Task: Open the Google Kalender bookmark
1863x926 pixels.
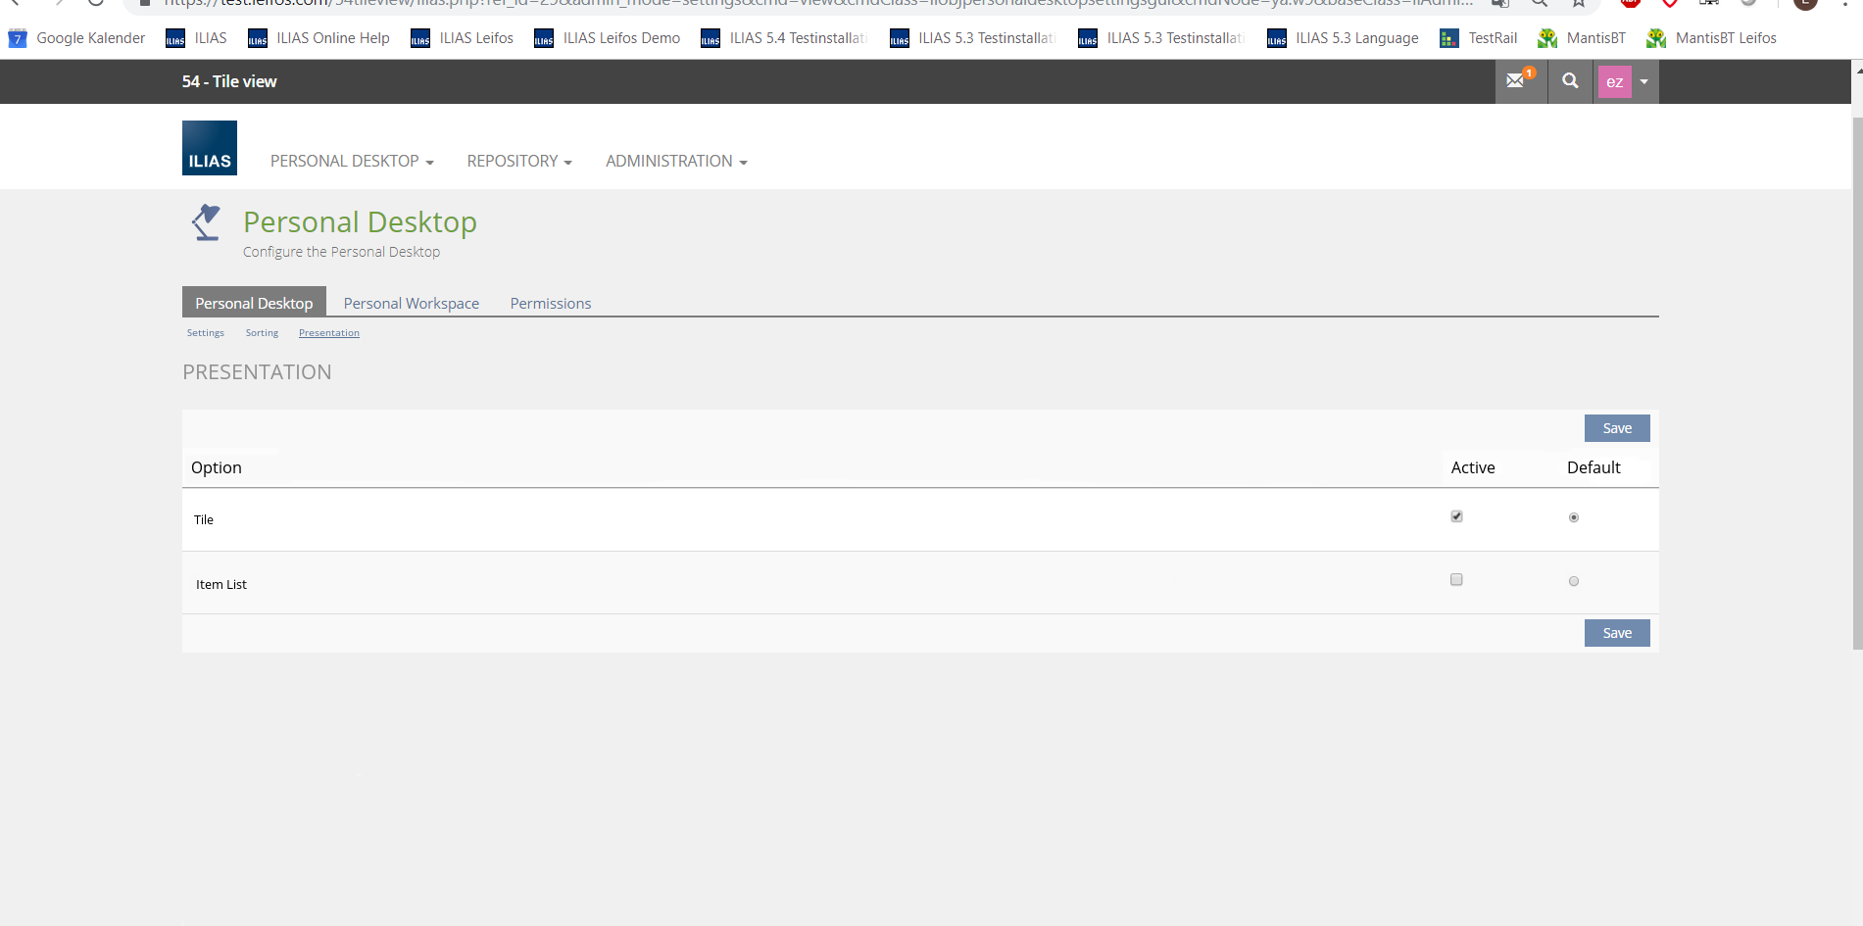Action: click(77, 38)
